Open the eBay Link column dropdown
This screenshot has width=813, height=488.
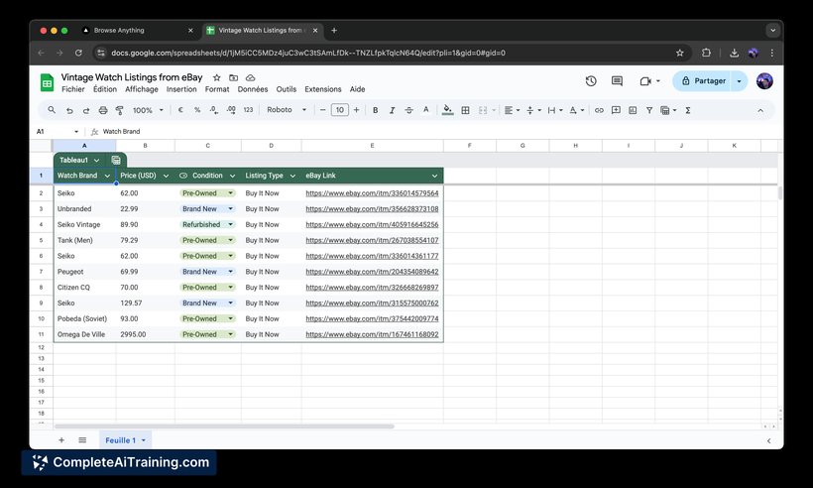pyautogui.click(x=434, y=176)
